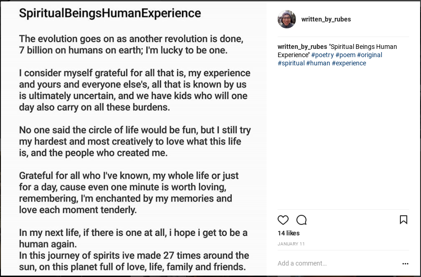Click the SpiritualBeingsHumanExperience poem title
The image size is (421, 277).
pyautogui.click(x=110, y=13)
